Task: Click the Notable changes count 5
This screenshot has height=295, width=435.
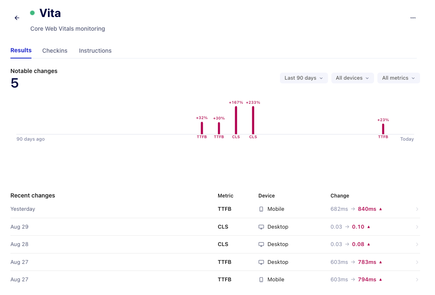Action: (15, 83)
